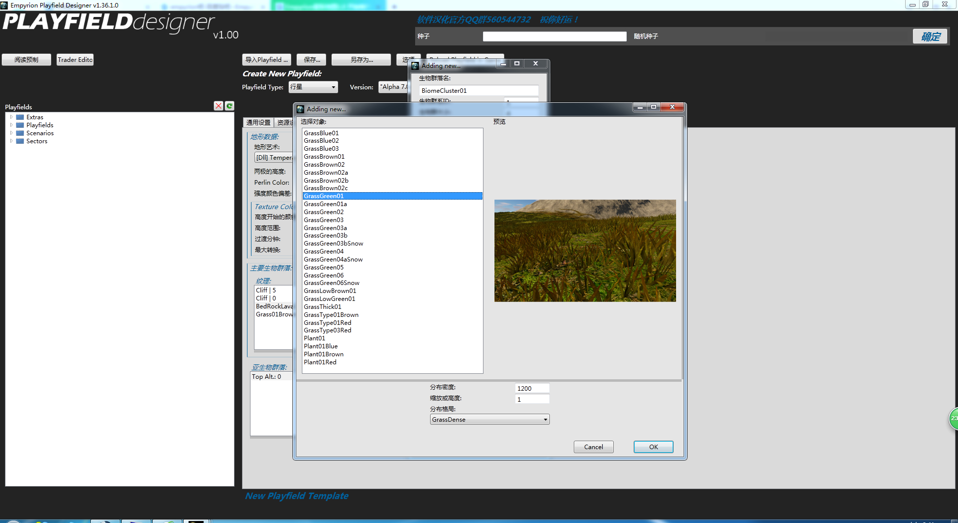Viewport: 958px width, 523px height.
Task: Select GrassGreen05 in the object list
Action: [392, 267]
